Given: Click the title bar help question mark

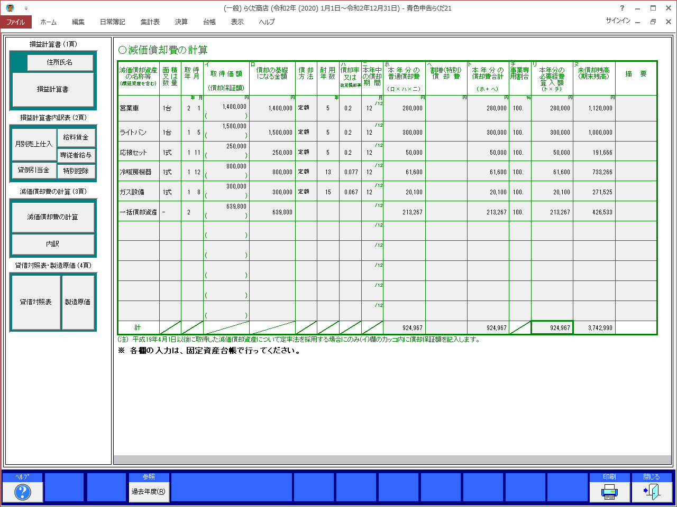Looking at the screenshot, I should 622,8.
